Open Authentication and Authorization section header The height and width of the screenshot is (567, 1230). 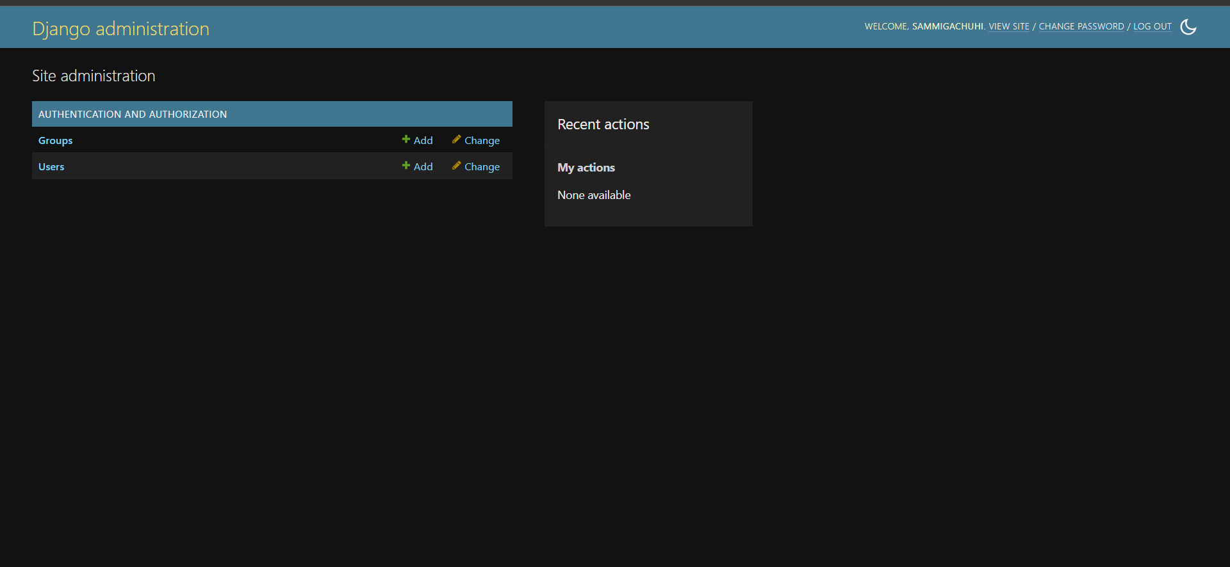click(133, 115)
